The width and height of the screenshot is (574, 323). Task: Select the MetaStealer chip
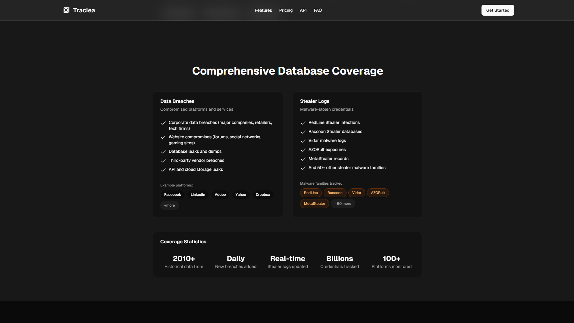(x=314, y=204)
